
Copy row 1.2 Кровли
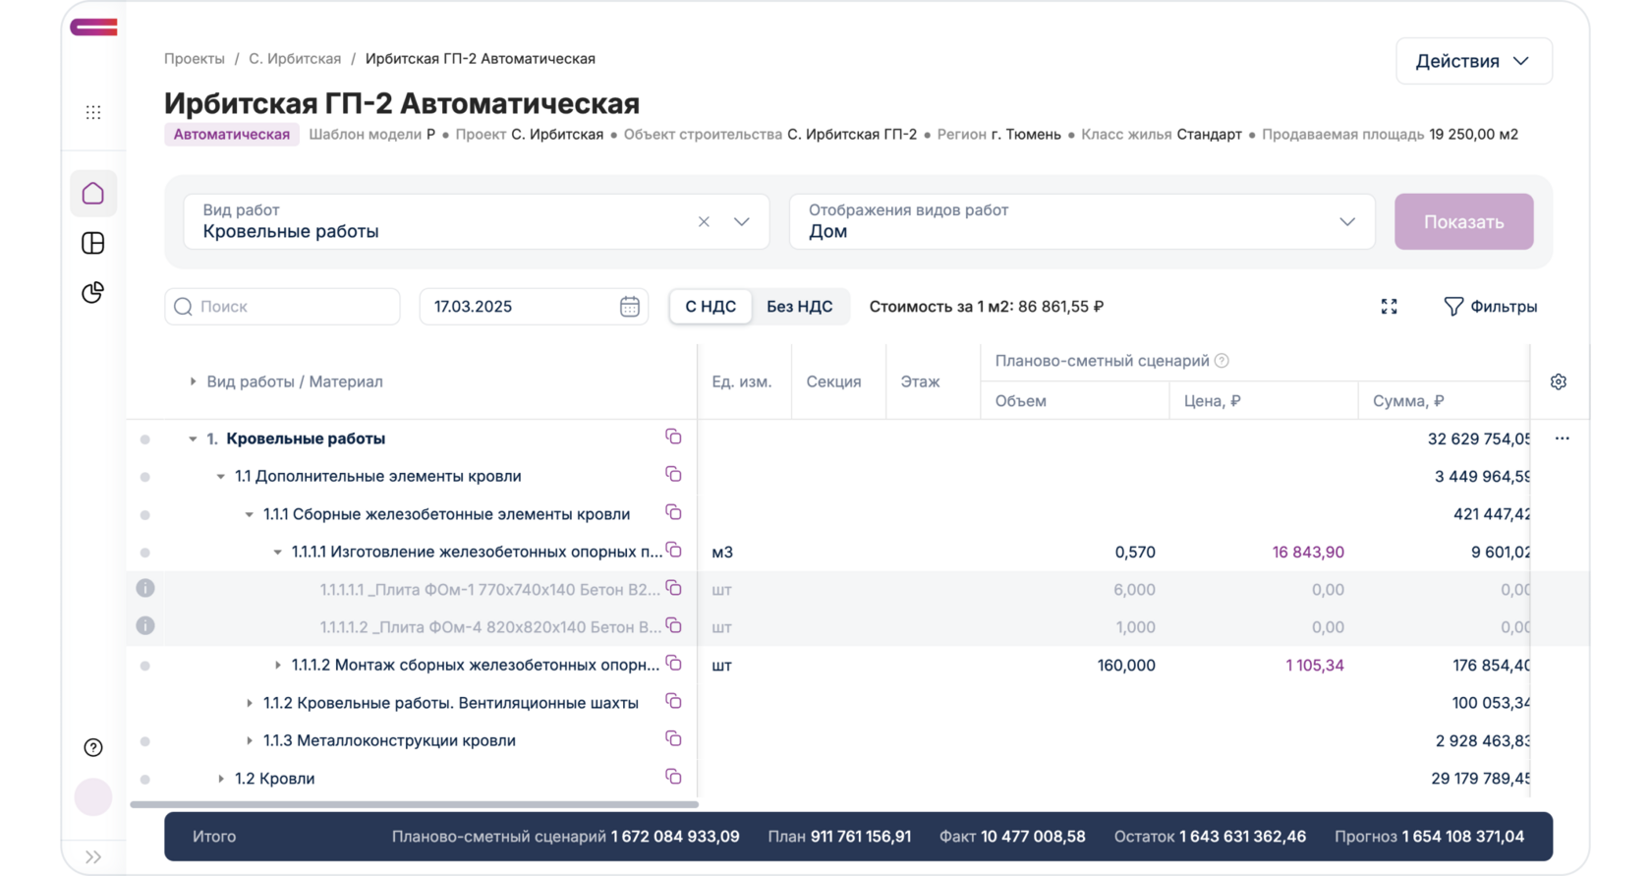point(673,777)
